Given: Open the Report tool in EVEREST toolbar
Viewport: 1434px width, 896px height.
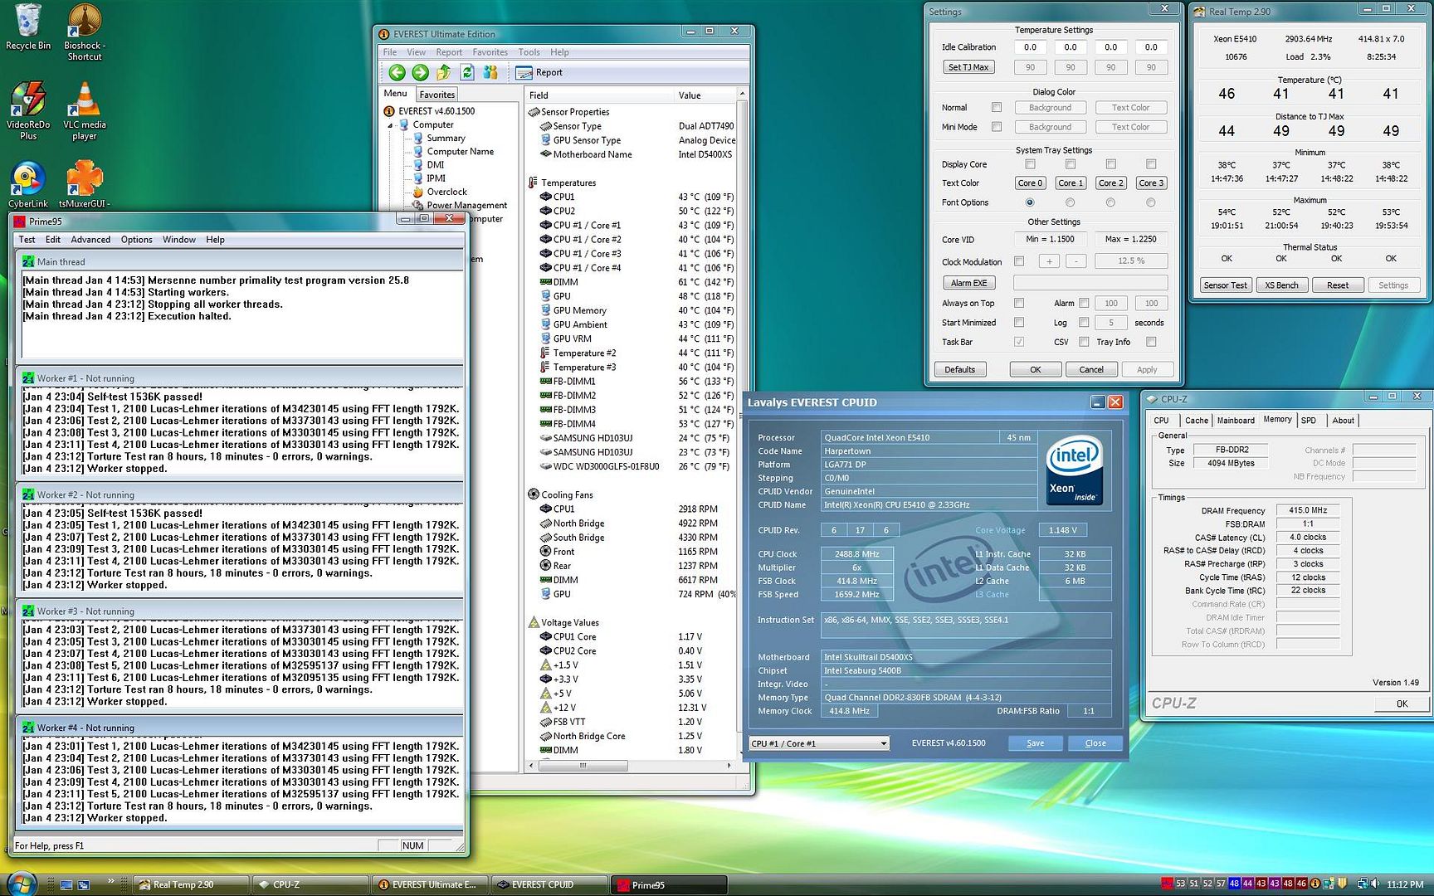Looking at the screenshot, I should point(539,72).
